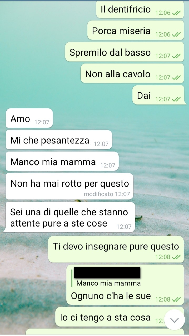Tap the ticks on 'Ognuno c'ha le sue'

pos(176,299)
